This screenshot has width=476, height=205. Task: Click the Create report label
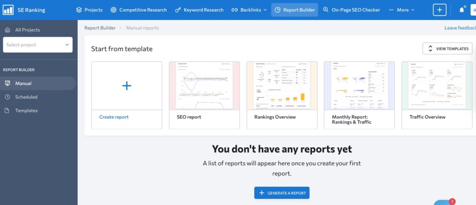pyautogui.click(x=114, y=117)
